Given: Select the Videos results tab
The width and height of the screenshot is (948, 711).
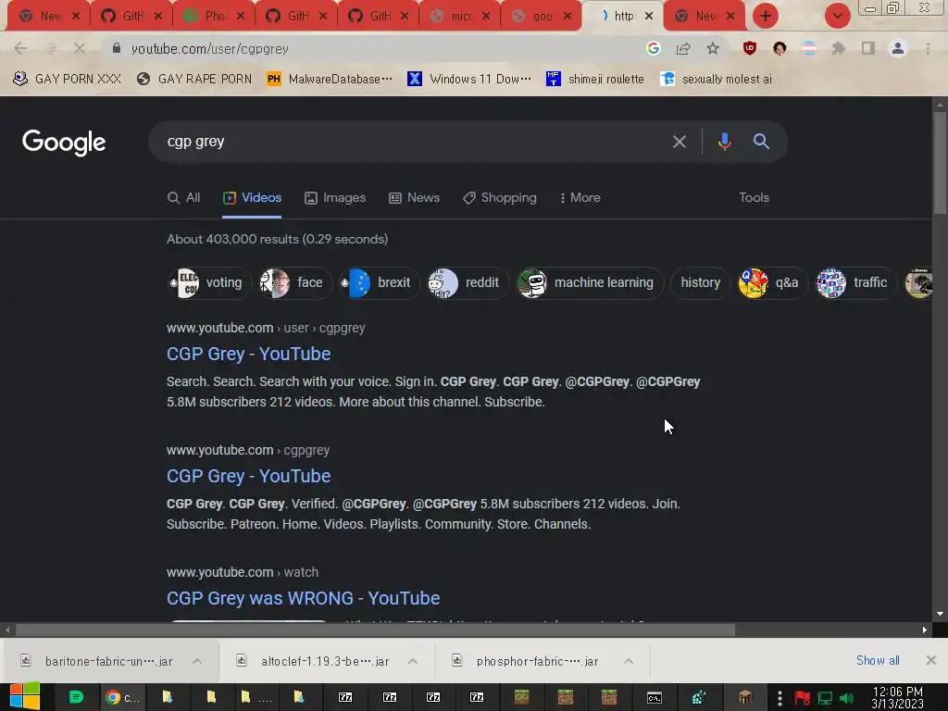Looking at the screenshot, I should 252,198.
